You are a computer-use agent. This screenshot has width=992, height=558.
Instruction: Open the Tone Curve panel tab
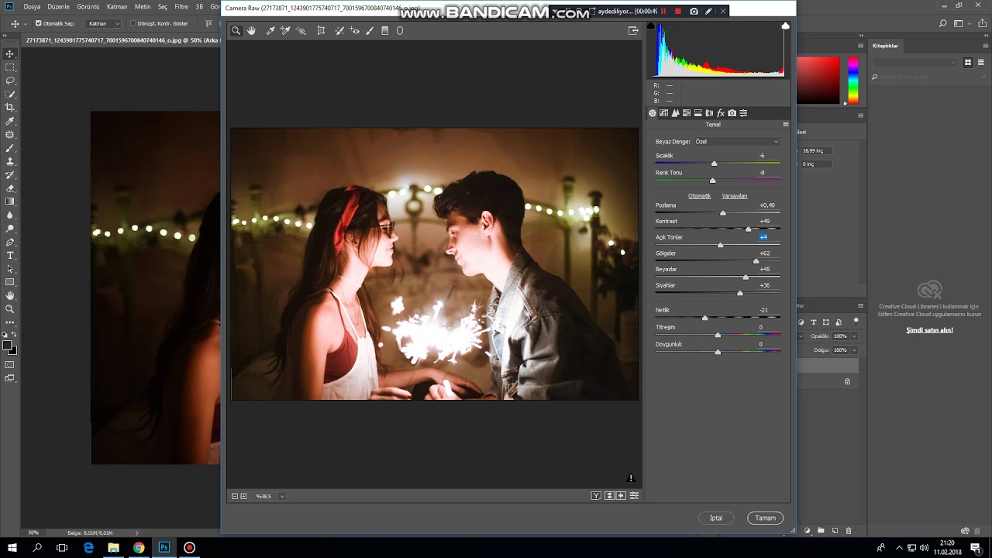pyautogui.click(x=664, y=113)
